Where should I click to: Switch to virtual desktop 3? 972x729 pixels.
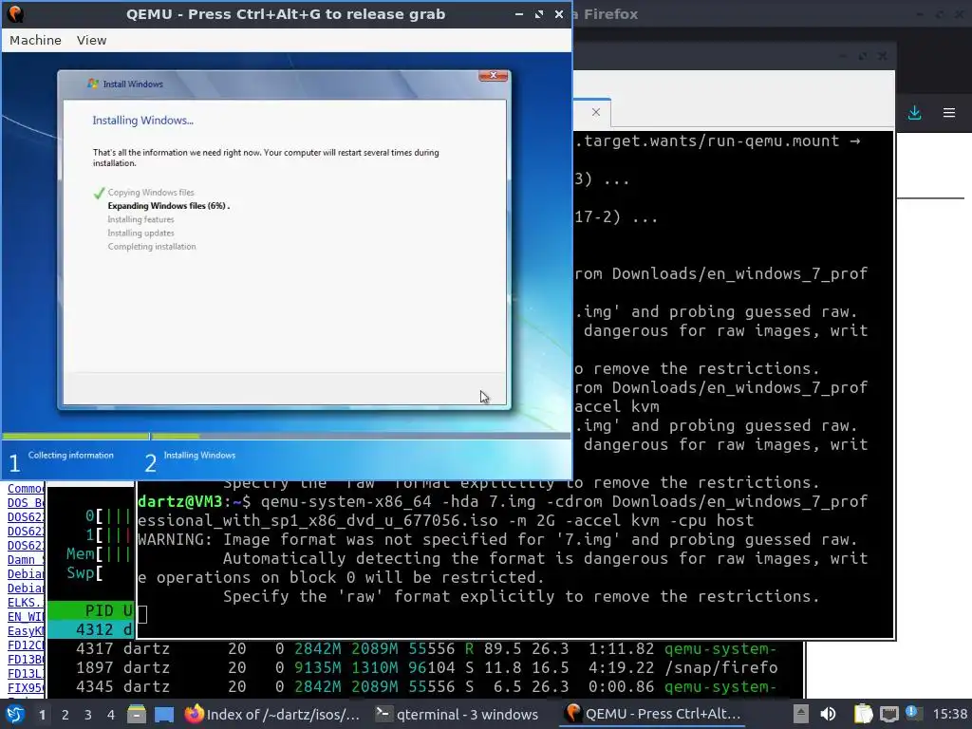click(x=88, y=715)
